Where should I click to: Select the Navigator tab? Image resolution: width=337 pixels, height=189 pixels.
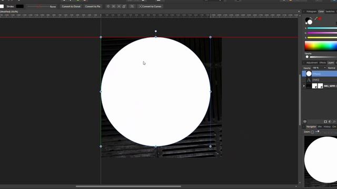point(311,127)
